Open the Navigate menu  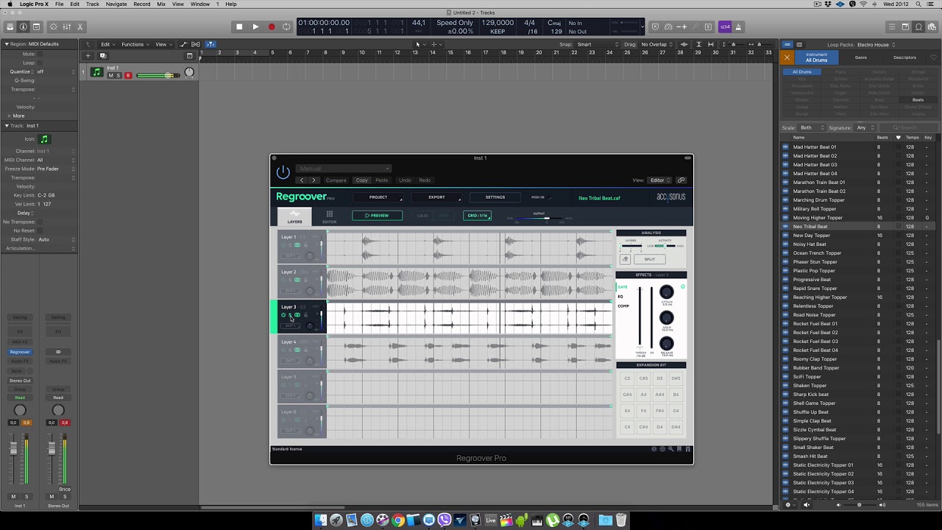pos(116,4)
